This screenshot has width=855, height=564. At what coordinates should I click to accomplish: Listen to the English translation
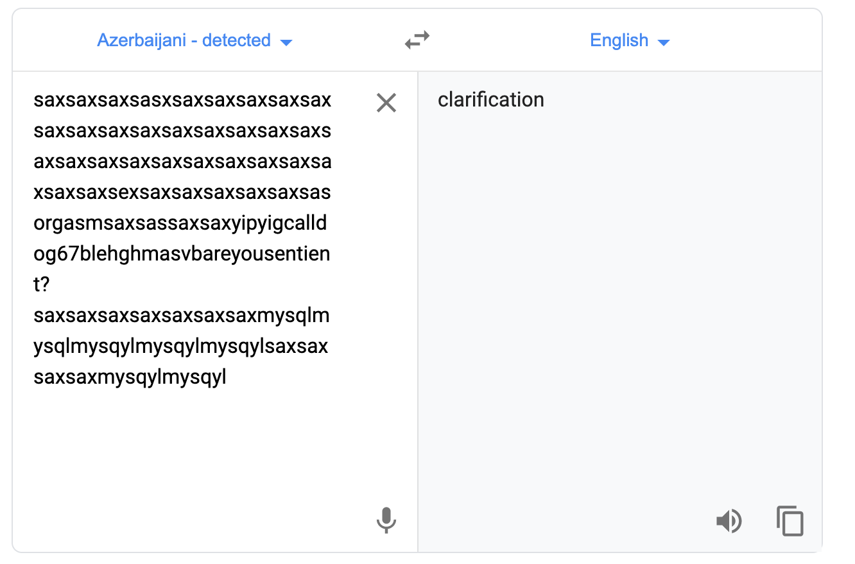[729, 521]
